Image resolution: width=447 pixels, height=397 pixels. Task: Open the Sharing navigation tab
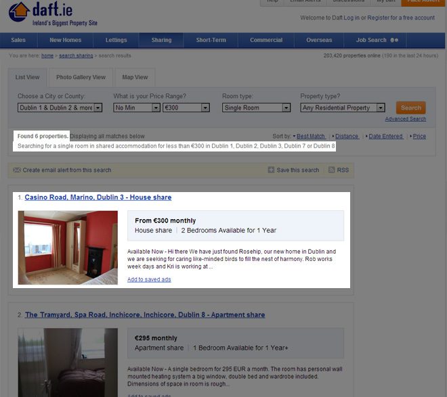[161, 40]
